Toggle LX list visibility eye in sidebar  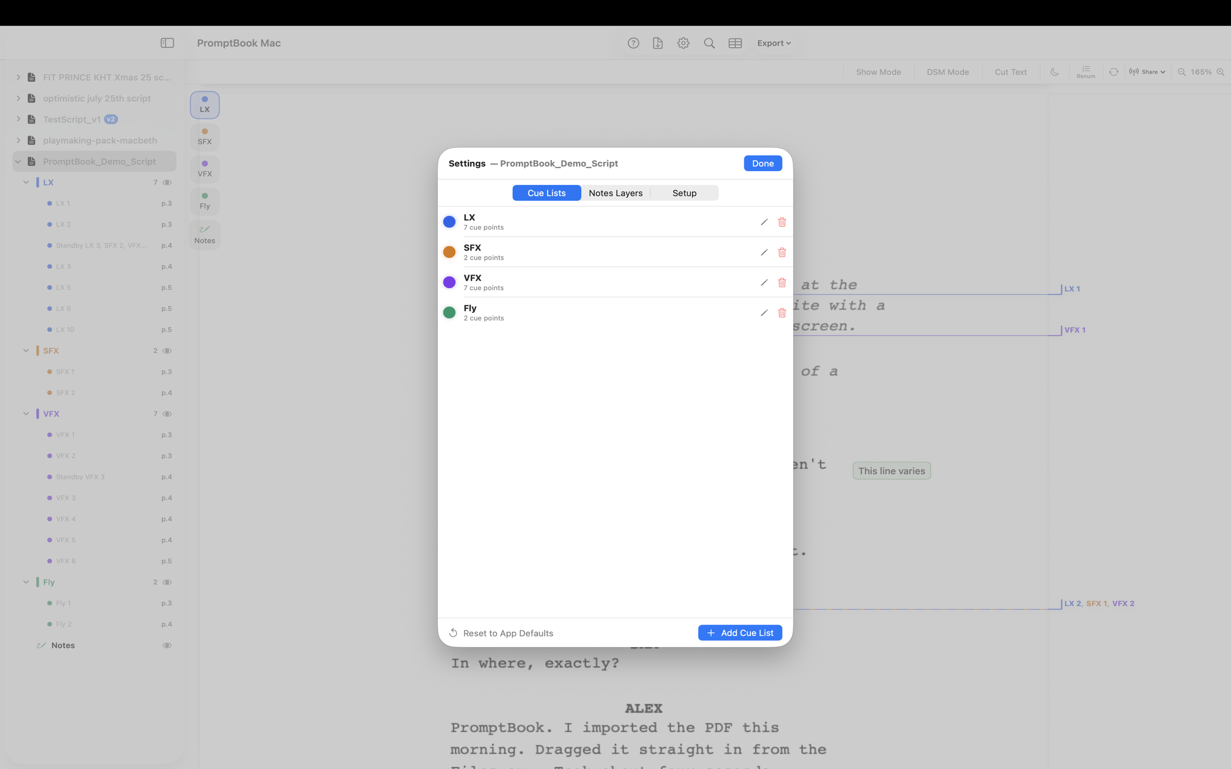point(166,182)
